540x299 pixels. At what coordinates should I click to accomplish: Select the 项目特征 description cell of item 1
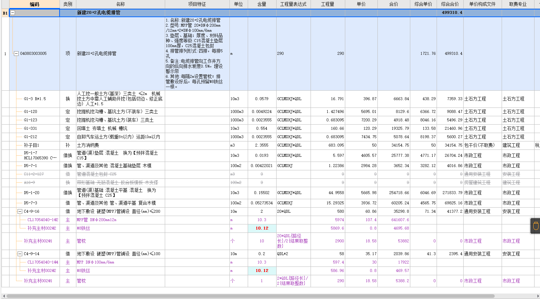click(197, 53)
